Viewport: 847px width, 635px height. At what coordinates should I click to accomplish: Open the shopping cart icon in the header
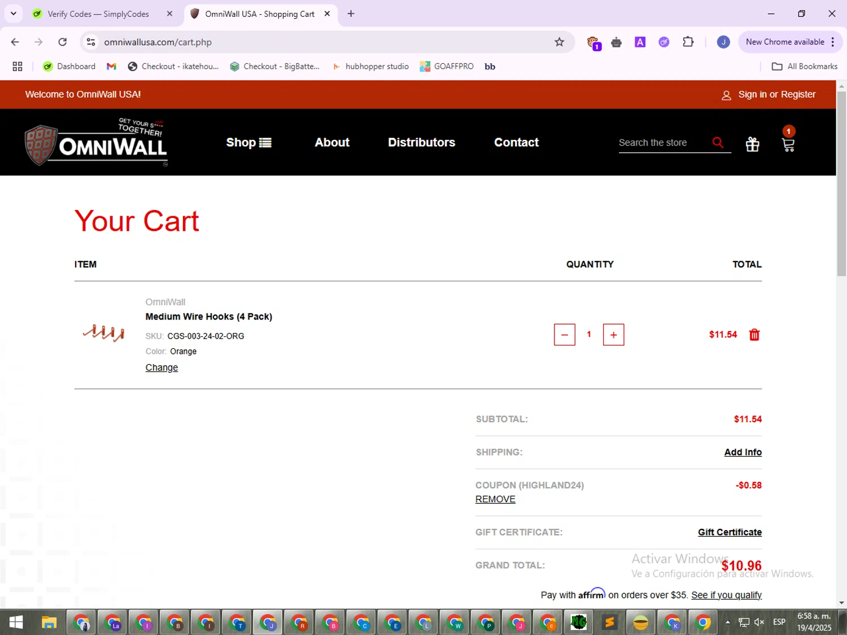pos(788,144)
